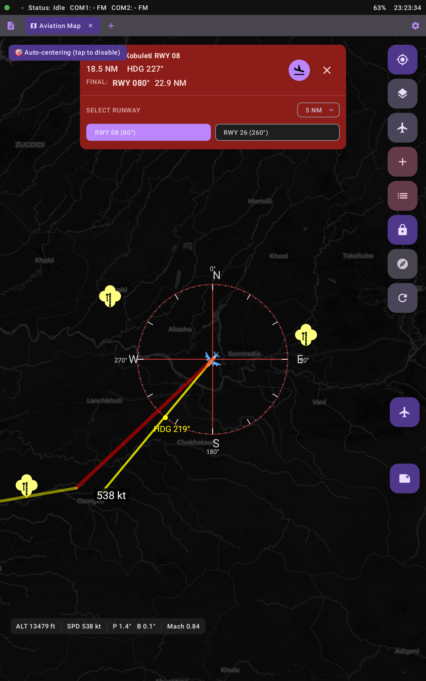Click the note button at lower right

pos(404,478)
